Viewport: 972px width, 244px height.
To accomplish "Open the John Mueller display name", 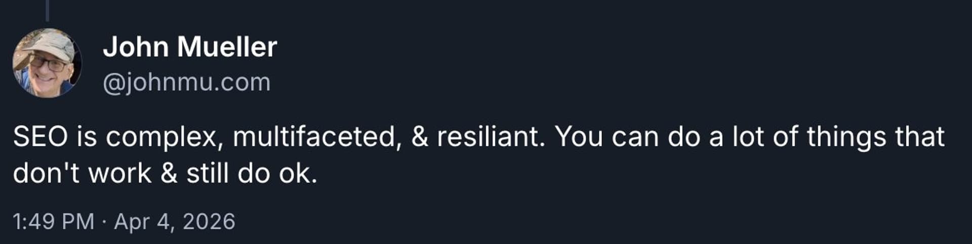I will 190,47.
